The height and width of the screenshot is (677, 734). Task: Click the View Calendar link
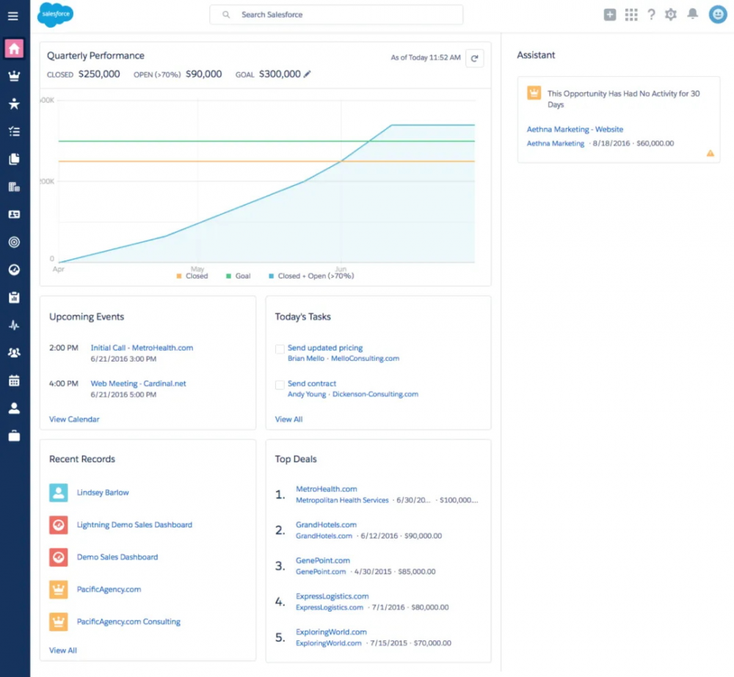click(x=74, y=420)
